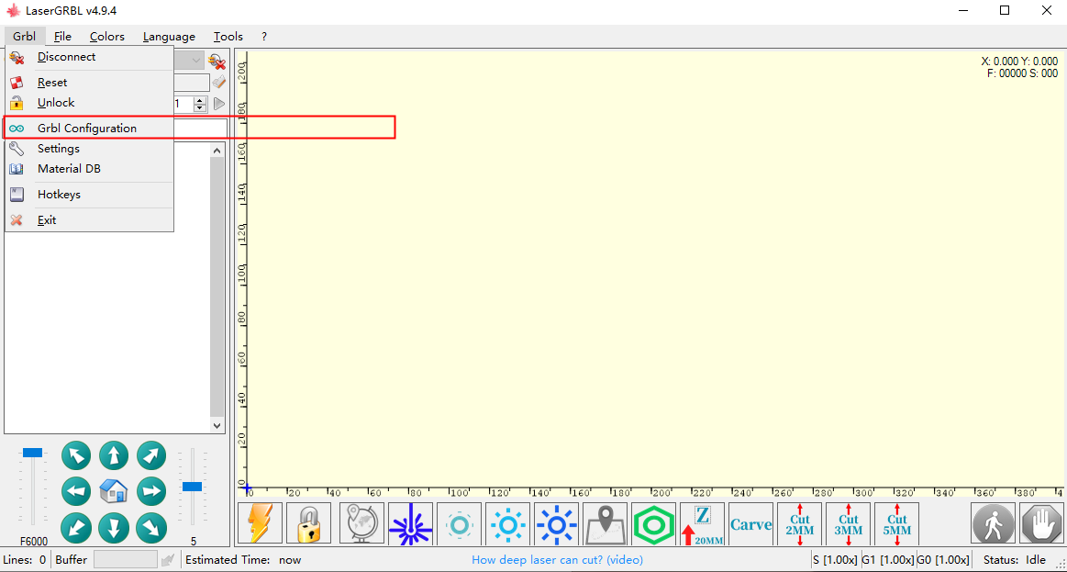
Task: Open 'How deep laser can cut?' video link
Action: 557,560
